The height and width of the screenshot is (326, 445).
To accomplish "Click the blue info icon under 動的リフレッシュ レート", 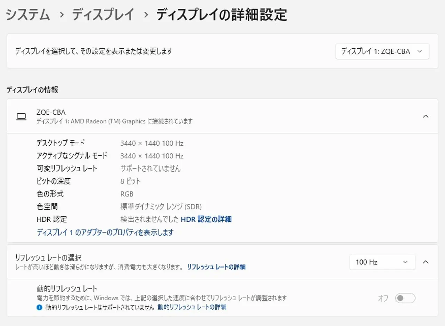I will point(40,307).
